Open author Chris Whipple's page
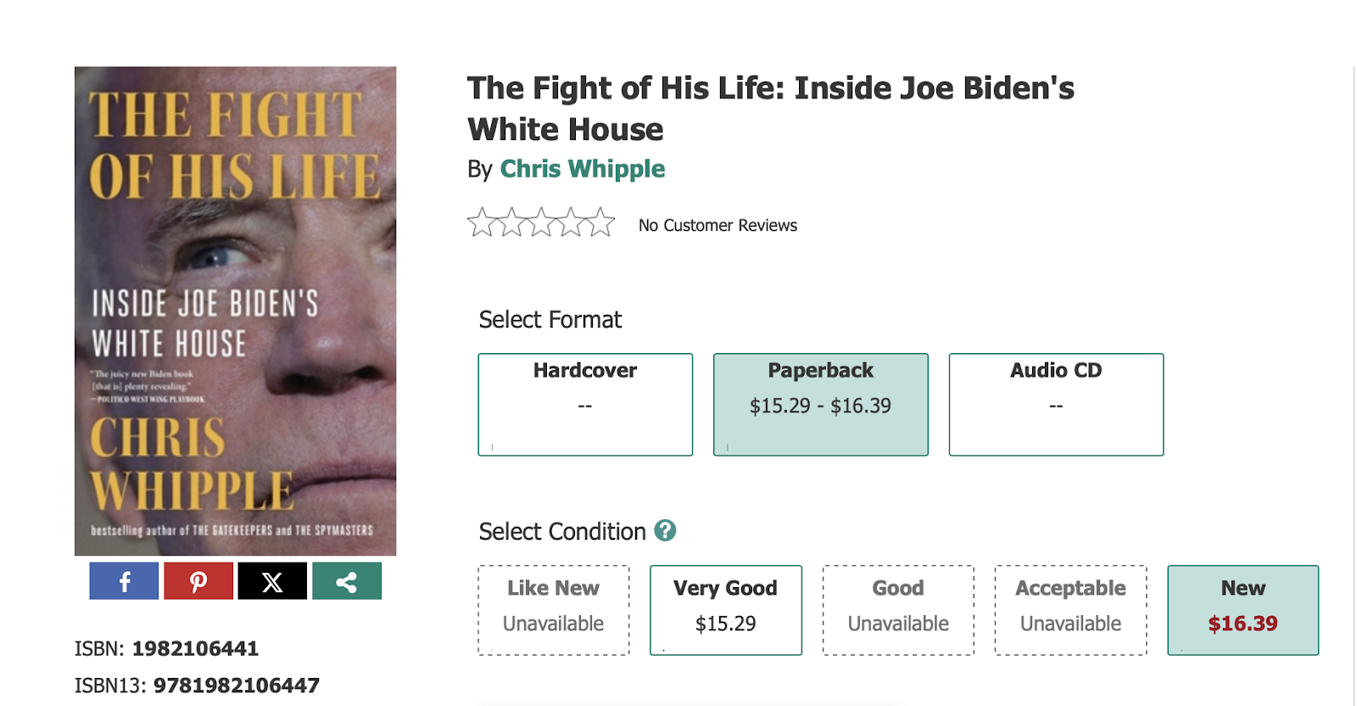Viewport: 1357px width, 706px height. pos(582,169)
